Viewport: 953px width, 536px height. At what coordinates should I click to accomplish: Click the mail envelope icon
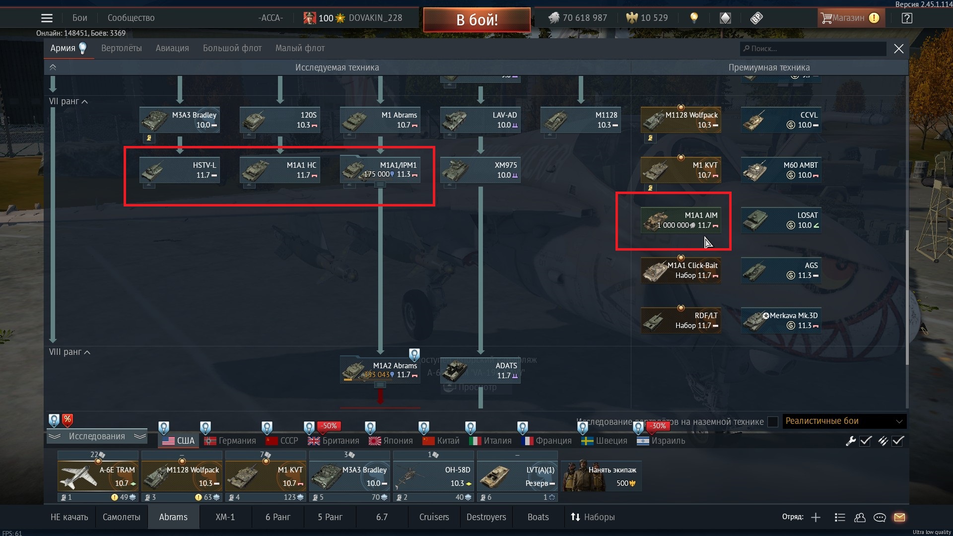pos(899,517)
